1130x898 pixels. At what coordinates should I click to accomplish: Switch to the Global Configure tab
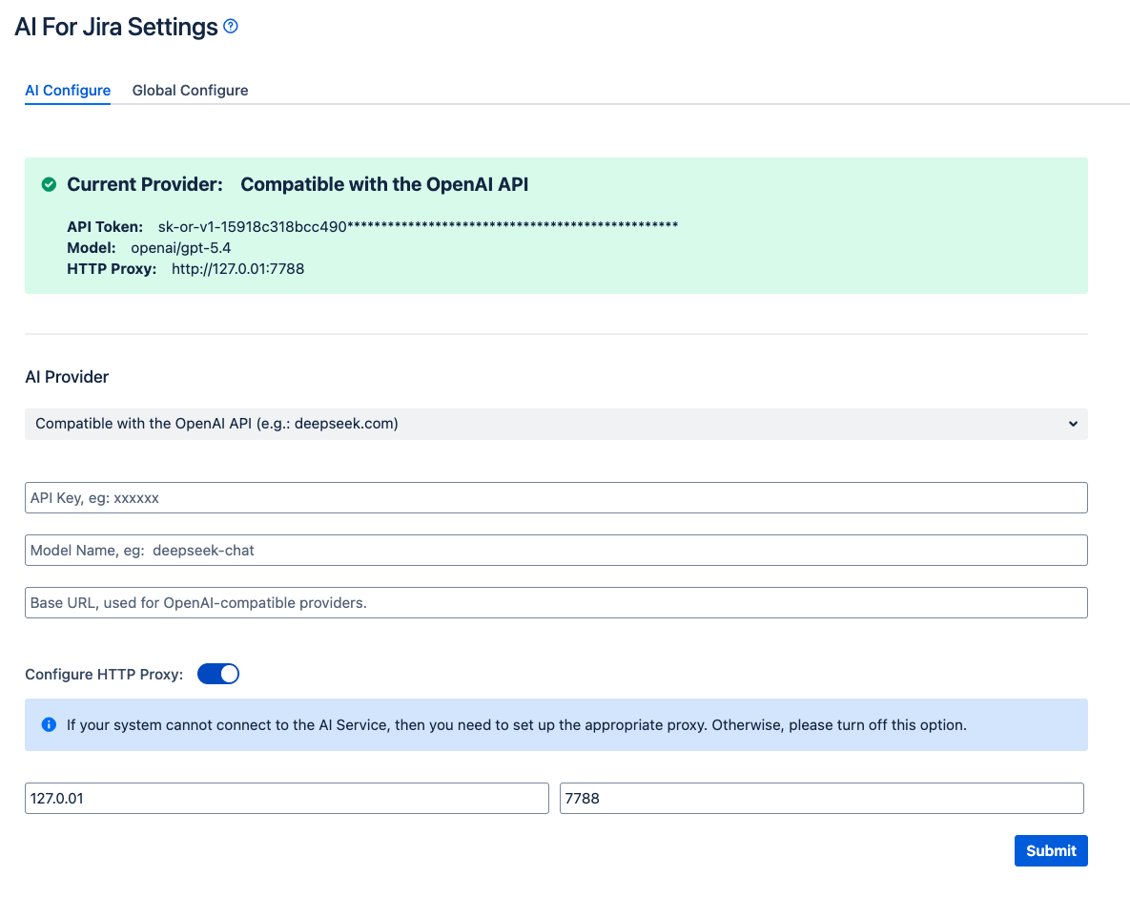(x=191, y=90)
